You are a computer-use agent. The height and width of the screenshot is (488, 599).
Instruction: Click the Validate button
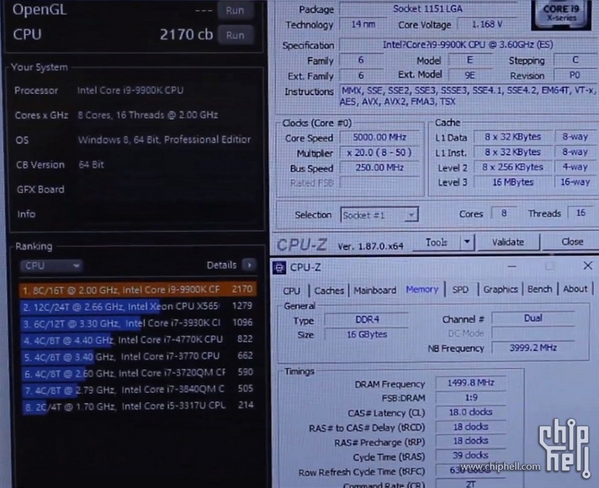508,242
